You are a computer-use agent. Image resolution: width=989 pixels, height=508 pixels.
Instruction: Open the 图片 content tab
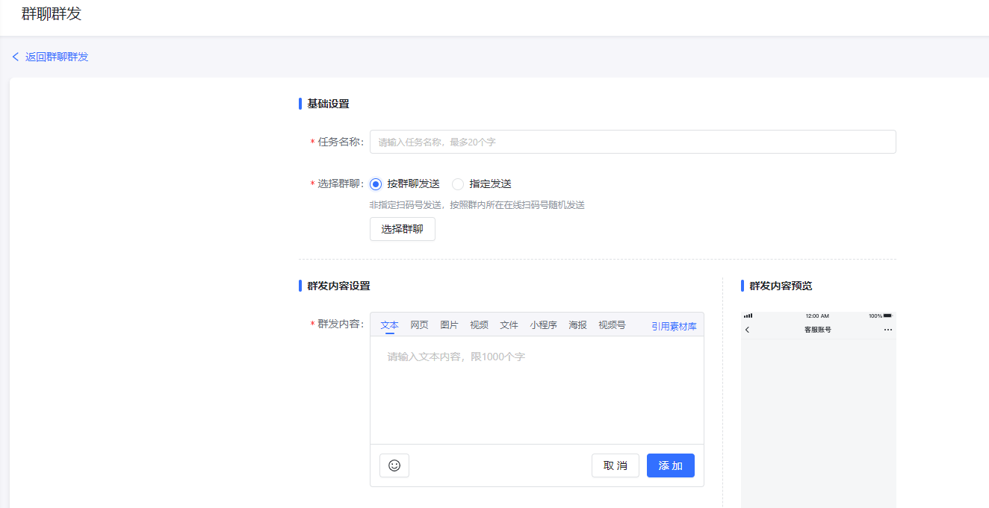449,325
